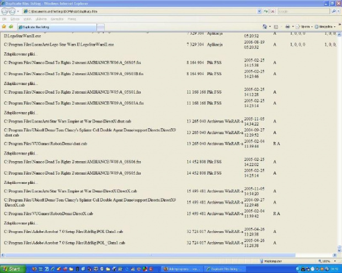
Task: Click the horizontal scrollbar right arrow
Action: (335, 255)
